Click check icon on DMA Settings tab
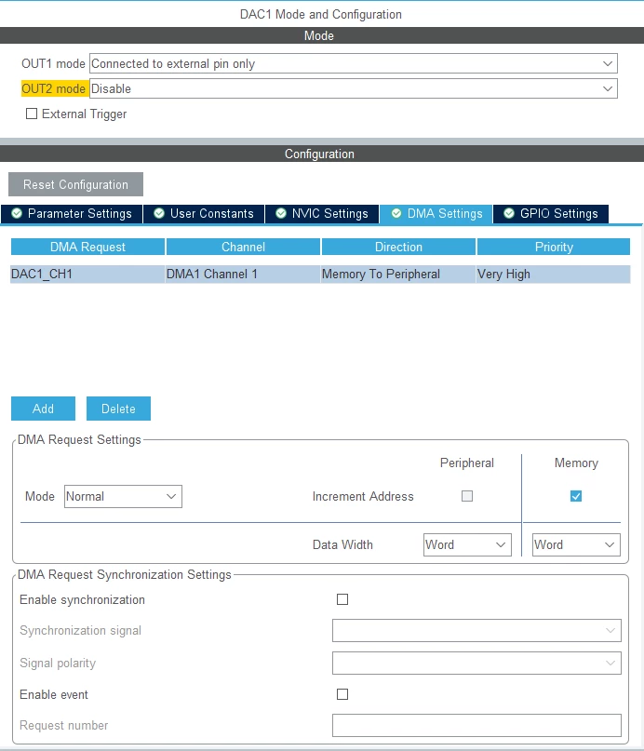This screenshot has height=751, width=644. (396, 214)
